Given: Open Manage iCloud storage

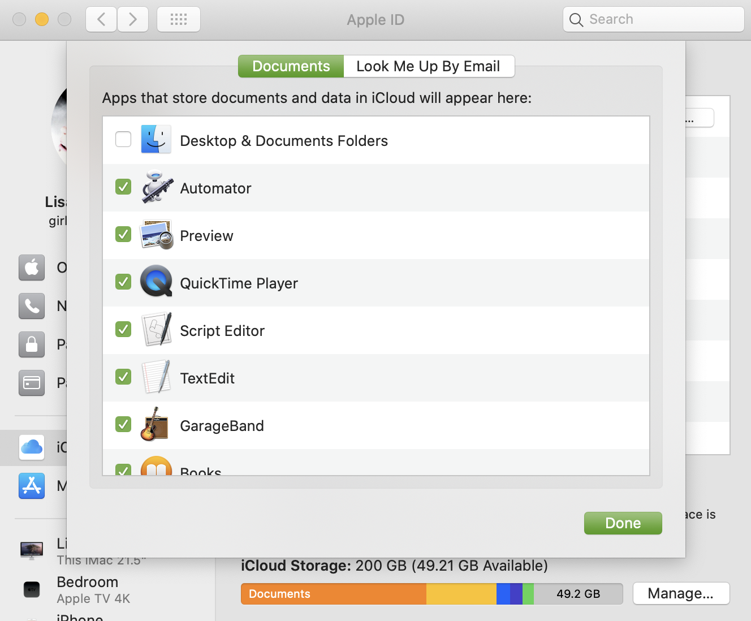Looking at the screenshot, I should (x=681, y=593).
